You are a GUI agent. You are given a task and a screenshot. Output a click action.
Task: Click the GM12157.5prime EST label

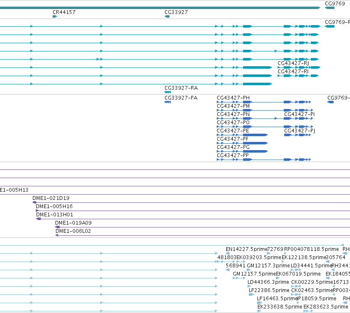255,274
